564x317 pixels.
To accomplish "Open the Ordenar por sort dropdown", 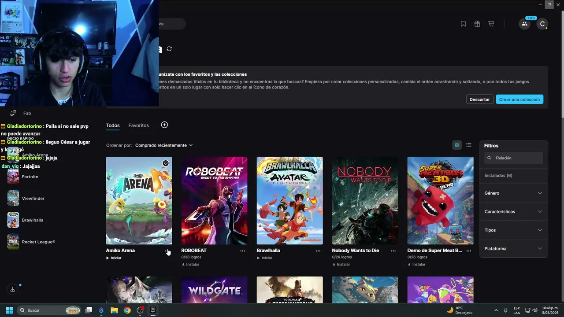I will pos(164,145).
